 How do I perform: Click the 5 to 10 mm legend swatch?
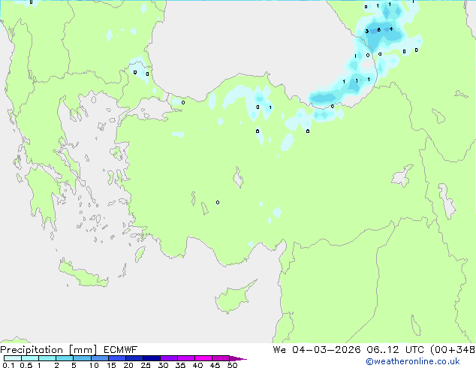(82, 358)
